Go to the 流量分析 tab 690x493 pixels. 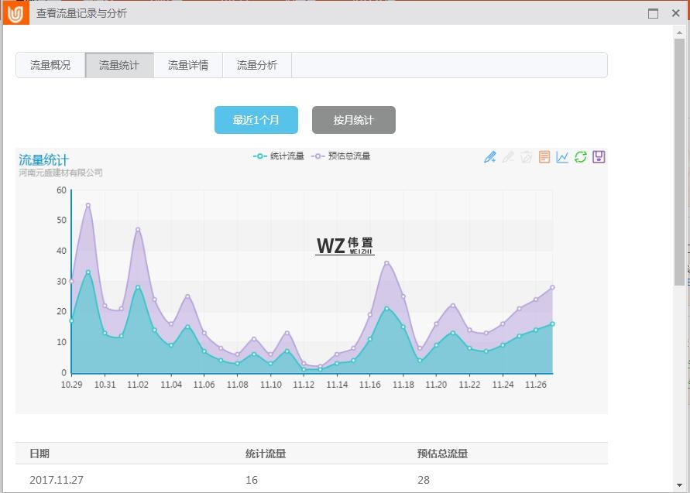pyautogui.click(x=257, y=66)
